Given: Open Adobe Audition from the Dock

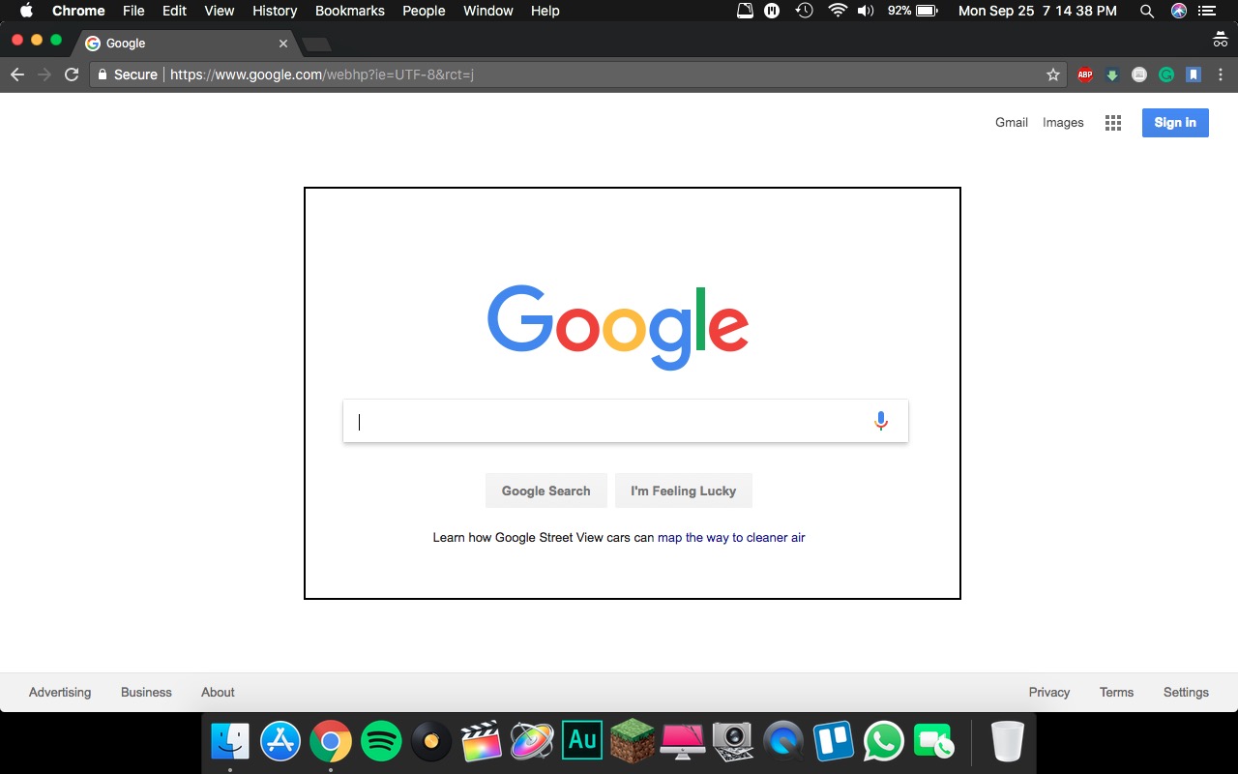Looking at the screenshot, I should (x=582, y=739).
